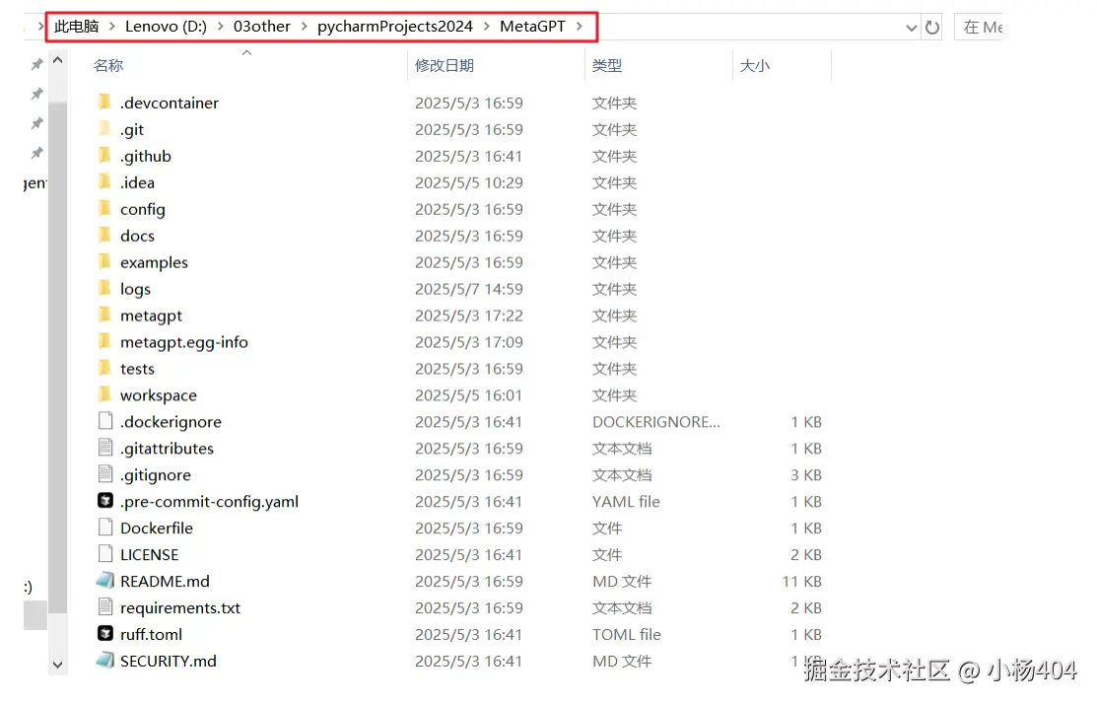Expand the chevron after Lenovo (D:)
The height and width of the screenshot is (704, 1097).
(221, 27)
